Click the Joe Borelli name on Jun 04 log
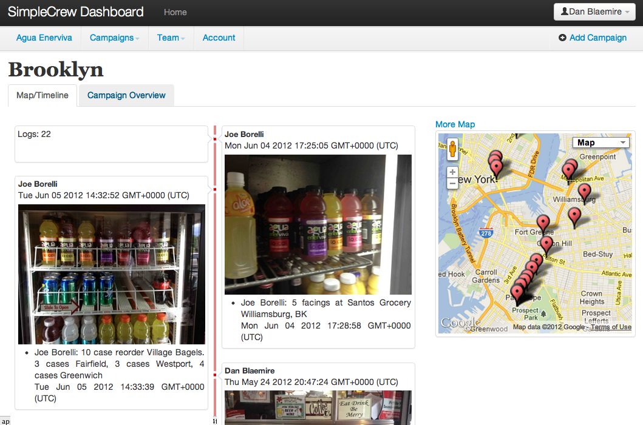The image size is (643, 425). coord(245,135)
